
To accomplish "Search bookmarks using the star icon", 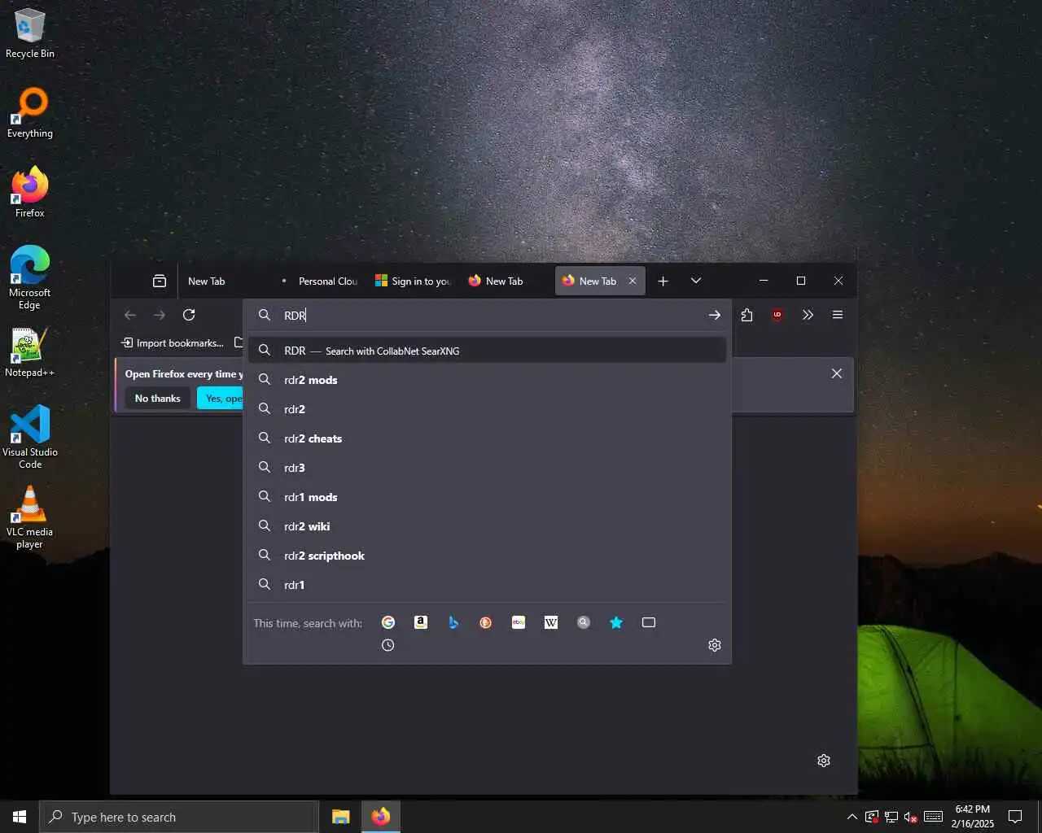I will (616, 622).
